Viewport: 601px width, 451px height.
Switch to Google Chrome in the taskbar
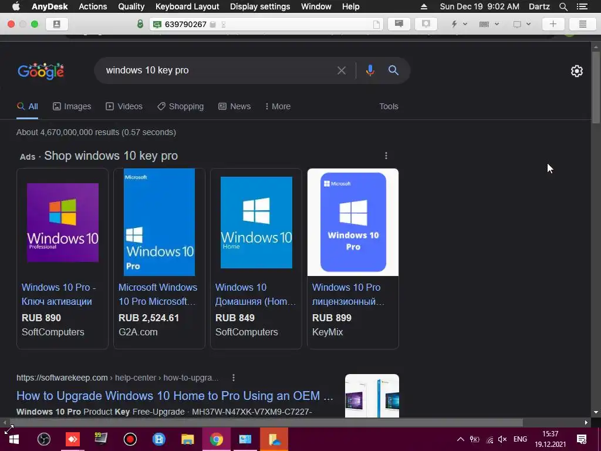coord(216,439)
